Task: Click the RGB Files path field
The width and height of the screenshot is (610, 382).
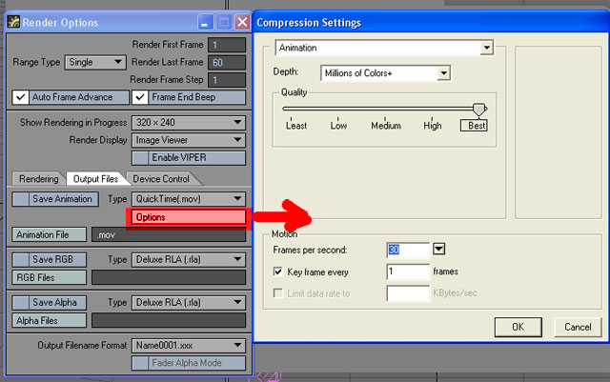Action: [x=169, y=277]
